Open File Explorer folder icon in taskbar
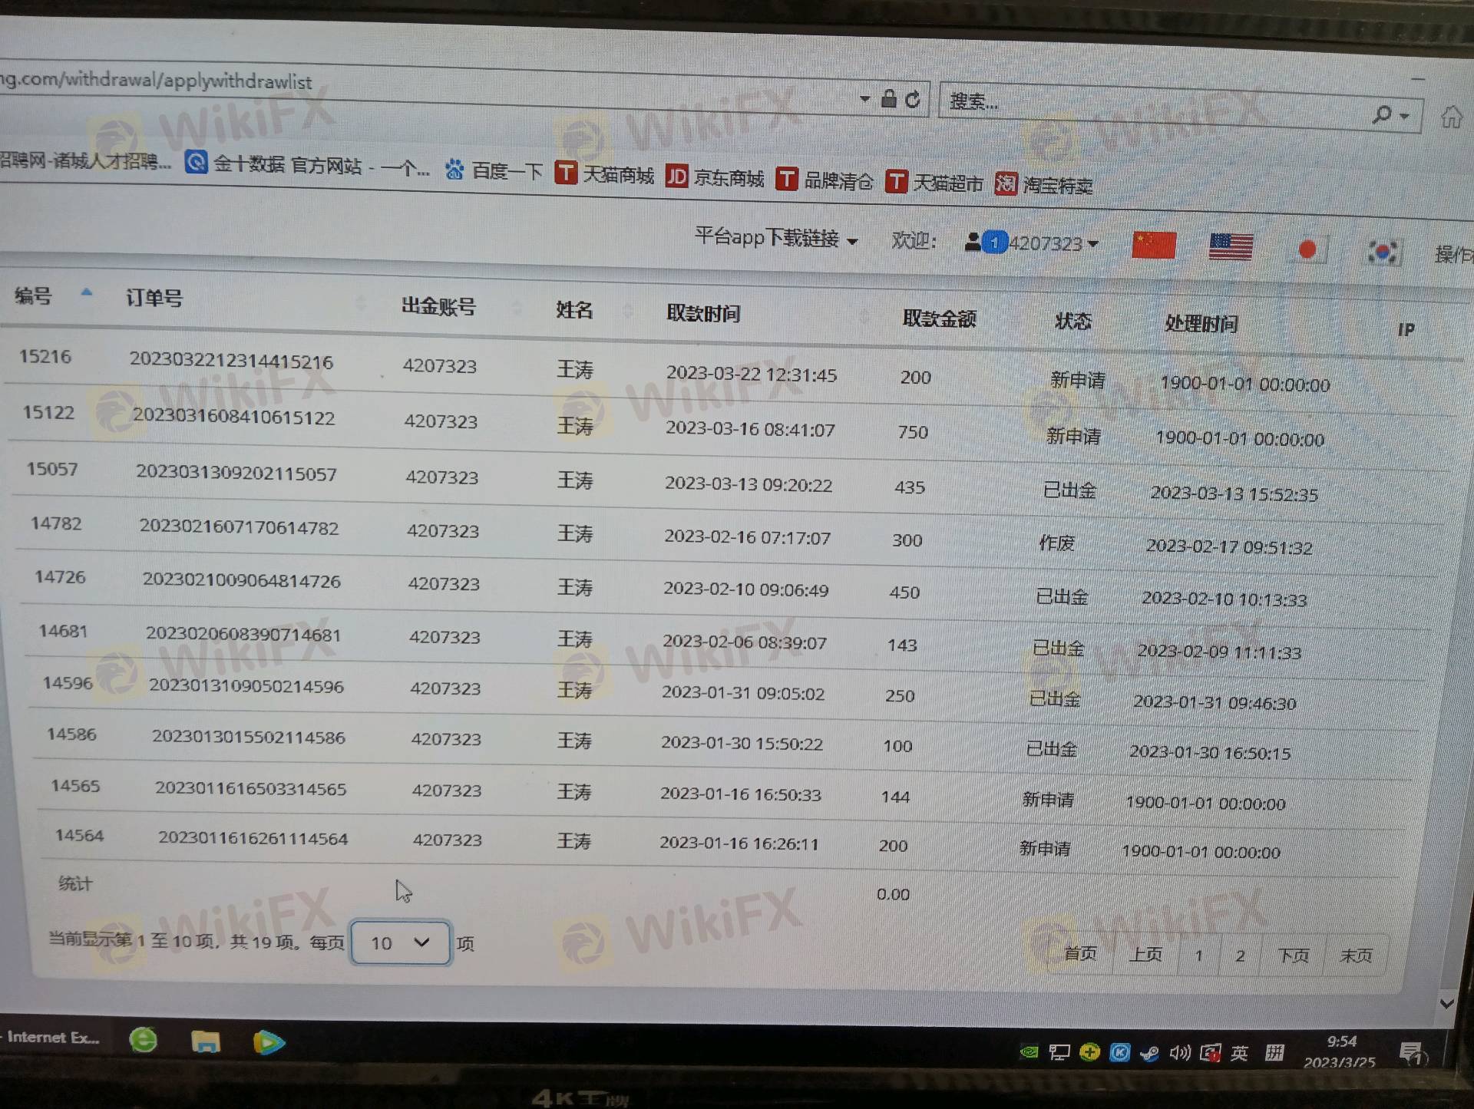This screenshot has width=1474, height=1109. [206, 1041]
